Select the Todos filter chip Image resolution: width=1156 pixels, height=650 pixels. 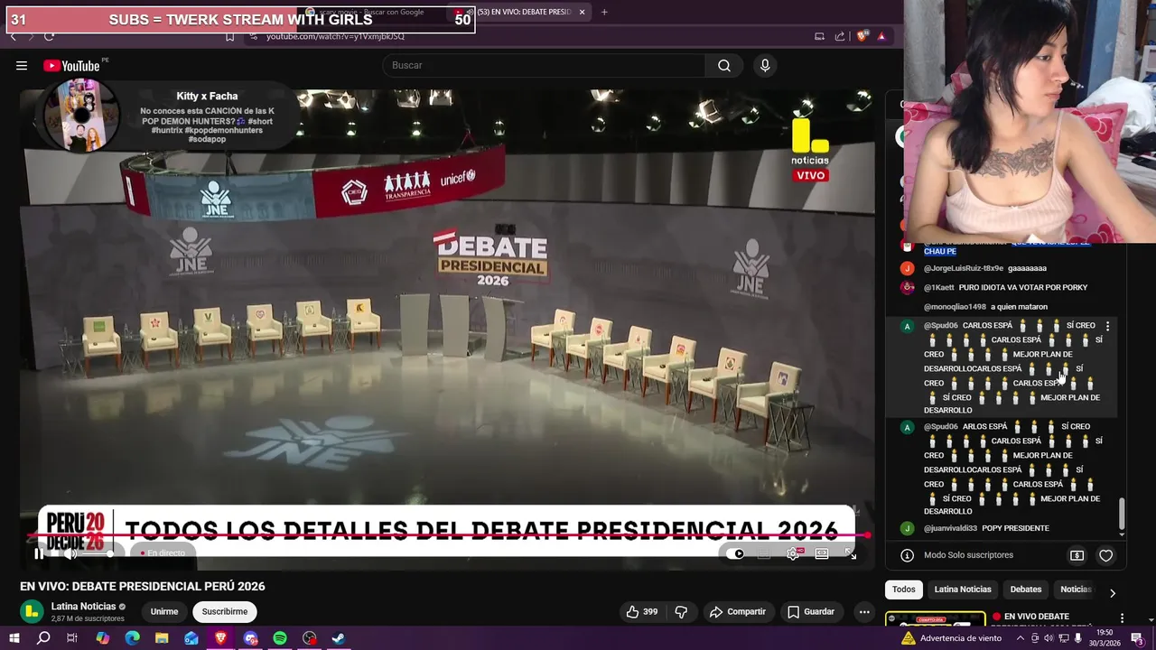[904, 590]
